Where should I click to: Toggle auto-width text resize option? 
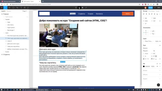pyautogui.click(x=152, y=56)
